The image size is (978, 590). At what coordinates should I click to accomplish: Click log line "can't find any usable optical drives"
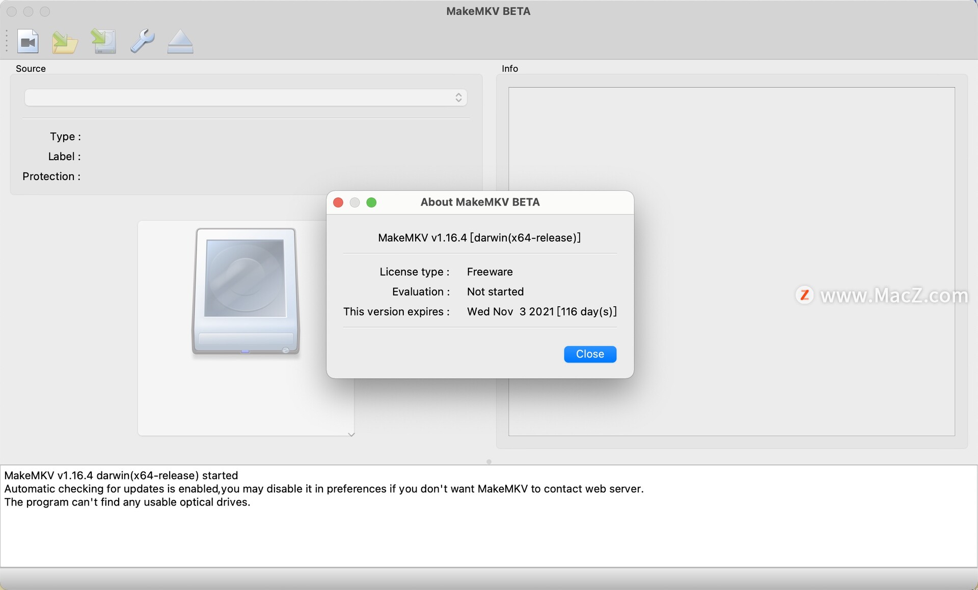pos(127,502)
